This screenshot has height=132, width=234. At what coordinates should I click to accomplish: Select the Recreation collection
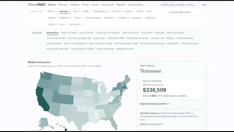76,24
